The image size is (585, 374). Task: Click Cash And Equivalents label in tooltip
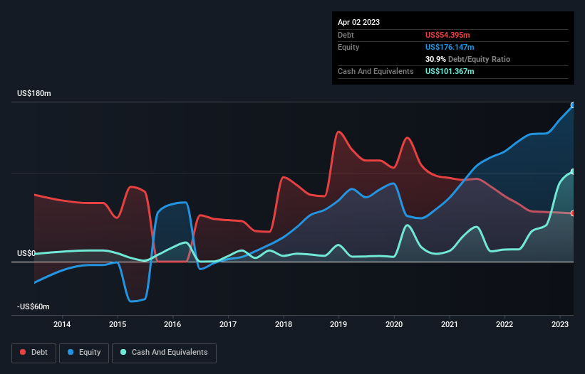pos(376,71)
